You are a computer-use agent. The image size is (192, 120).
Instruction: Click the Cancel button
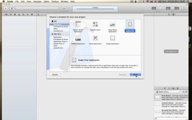[55, 75]
